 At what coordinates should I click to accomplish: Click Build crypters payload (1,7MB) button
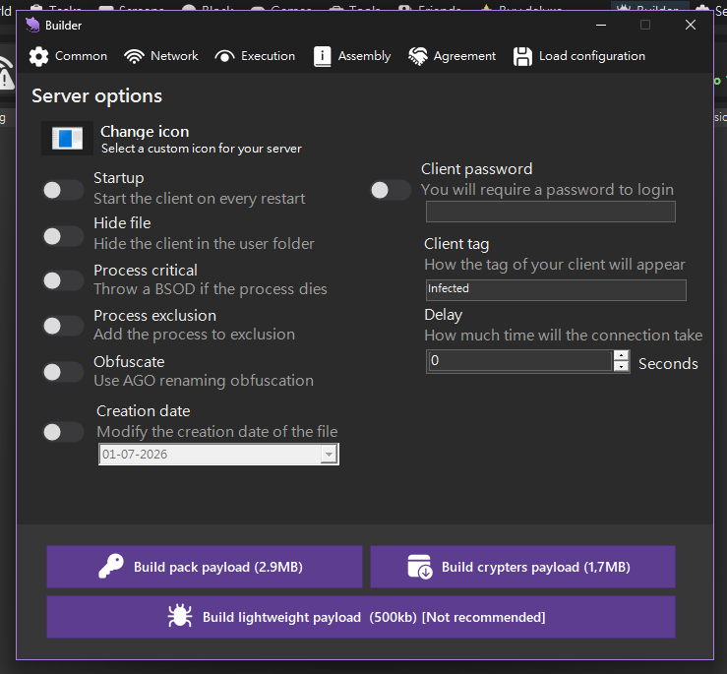[x=522, y=567]
